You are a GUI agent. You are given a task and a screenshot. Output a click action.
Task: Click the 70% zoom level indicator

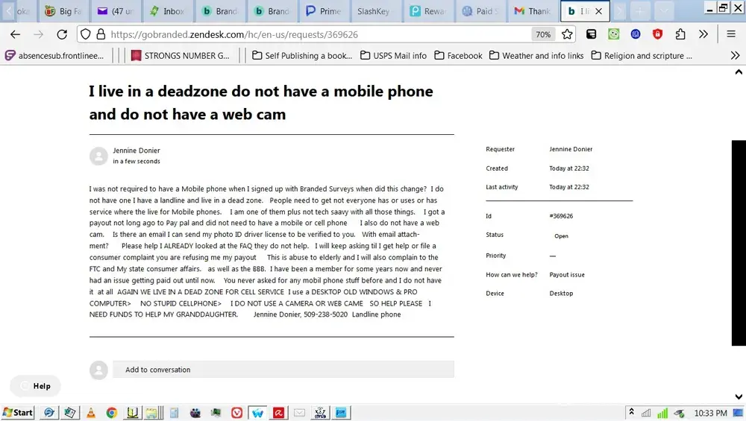tap(542, 34)
